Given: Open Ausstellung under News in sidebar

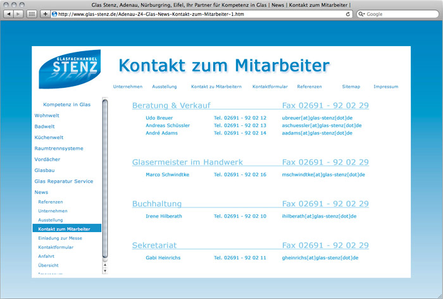Looking at the screenshot, I should (51, 220).
